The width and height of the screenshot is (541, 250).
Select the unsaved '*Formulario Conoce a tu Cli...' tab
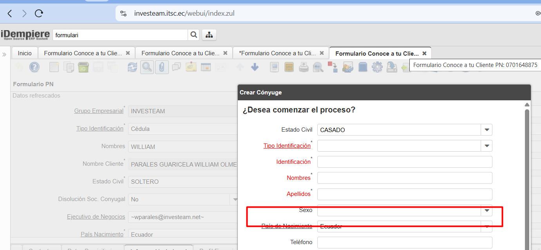point(277,53)
